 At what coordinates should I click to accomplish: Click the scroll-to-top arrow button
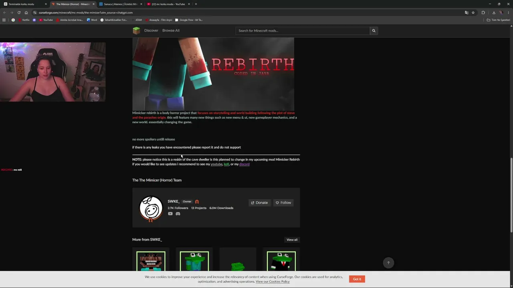[x=388, y=263]
